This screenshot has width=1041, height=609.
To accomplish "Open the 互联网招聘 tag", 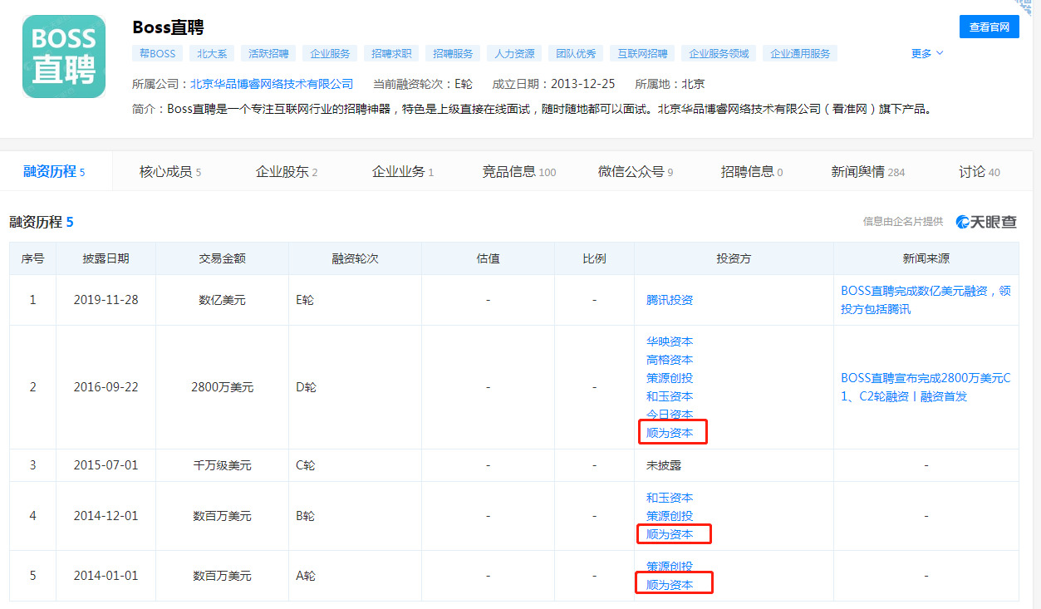I will point(643,53).
